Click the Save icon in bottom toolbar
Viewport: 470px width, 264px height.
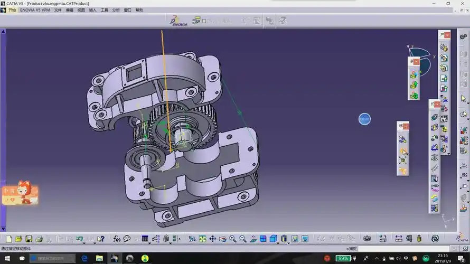(x=29, y=239)
